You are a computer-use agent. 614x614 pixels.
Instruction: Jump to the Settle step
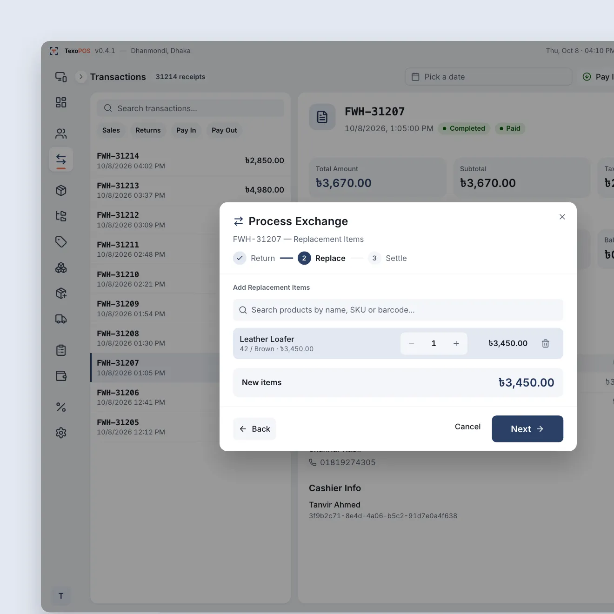(x=387, y=258)
